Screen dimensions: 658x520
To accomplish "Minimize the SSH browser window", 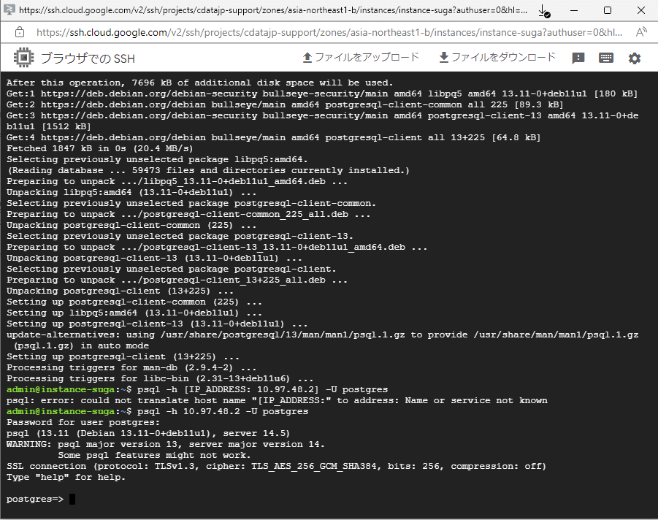I will coord(574,10).
